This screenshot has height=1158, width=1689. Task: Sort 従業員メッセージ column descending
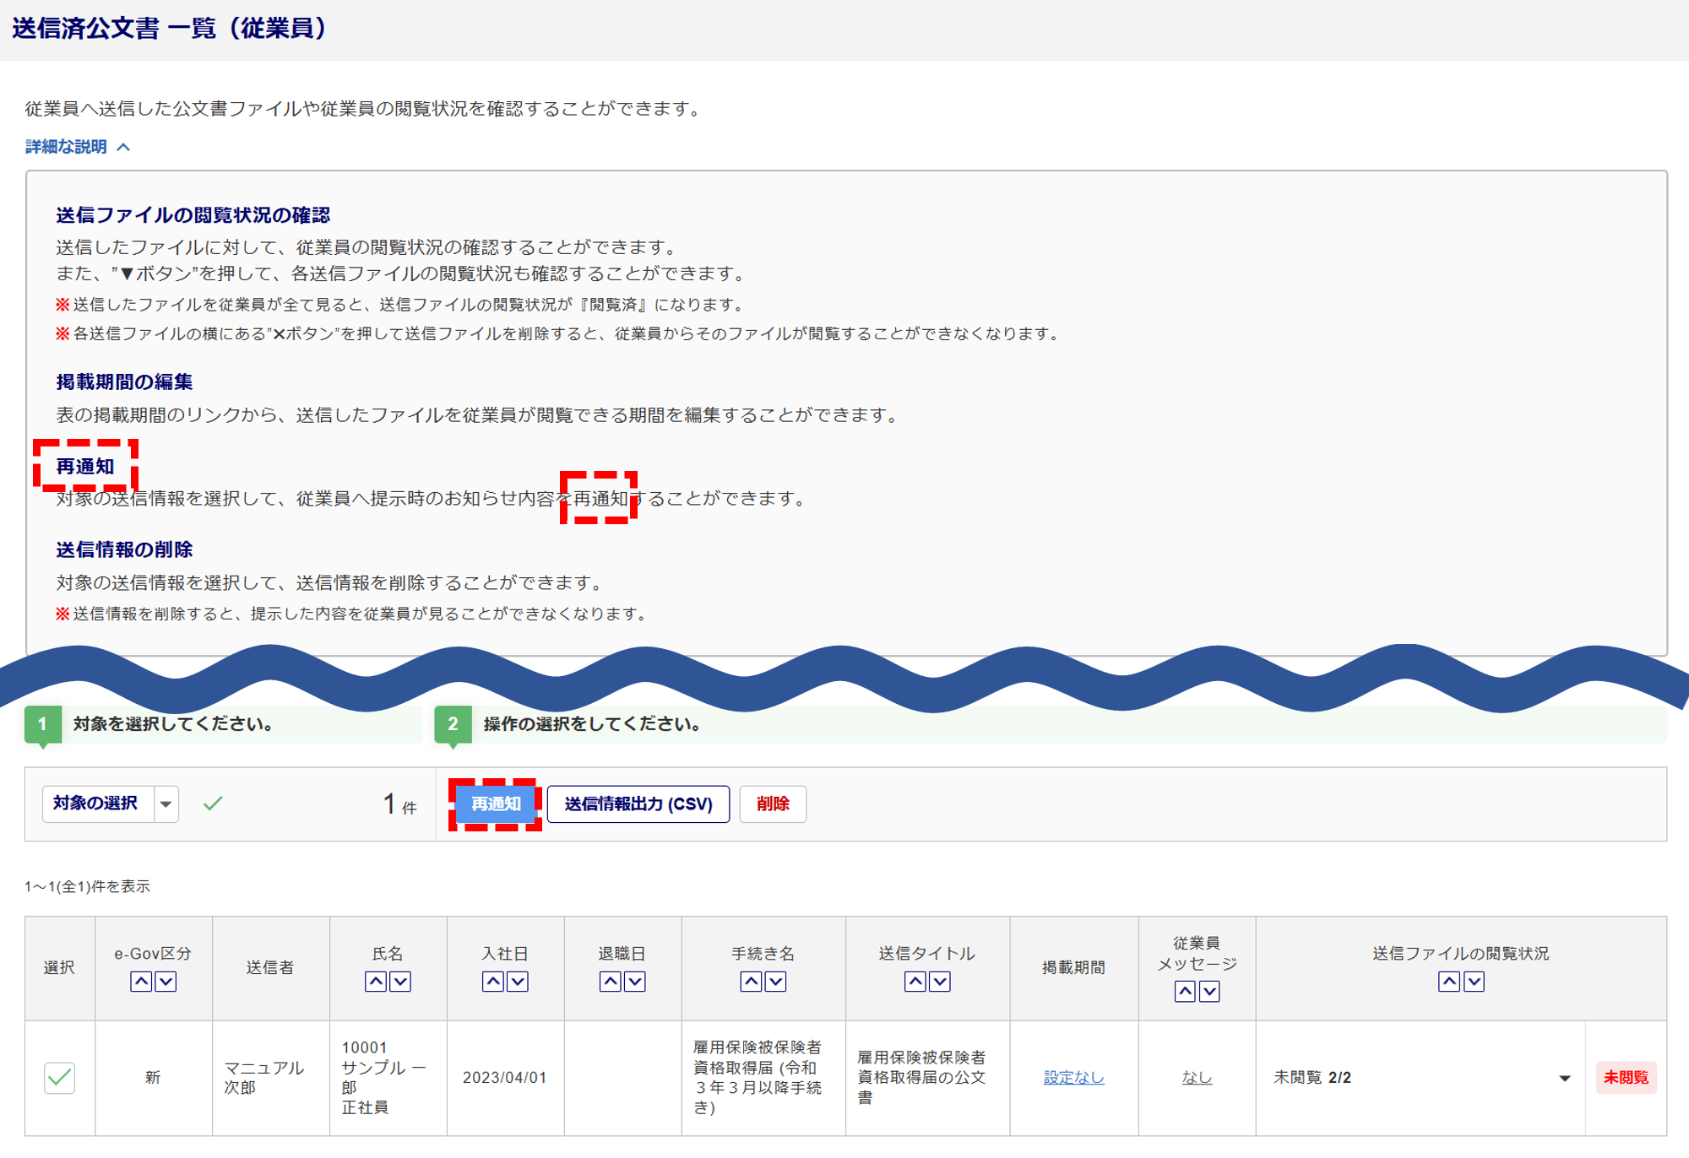[1209, 992]
